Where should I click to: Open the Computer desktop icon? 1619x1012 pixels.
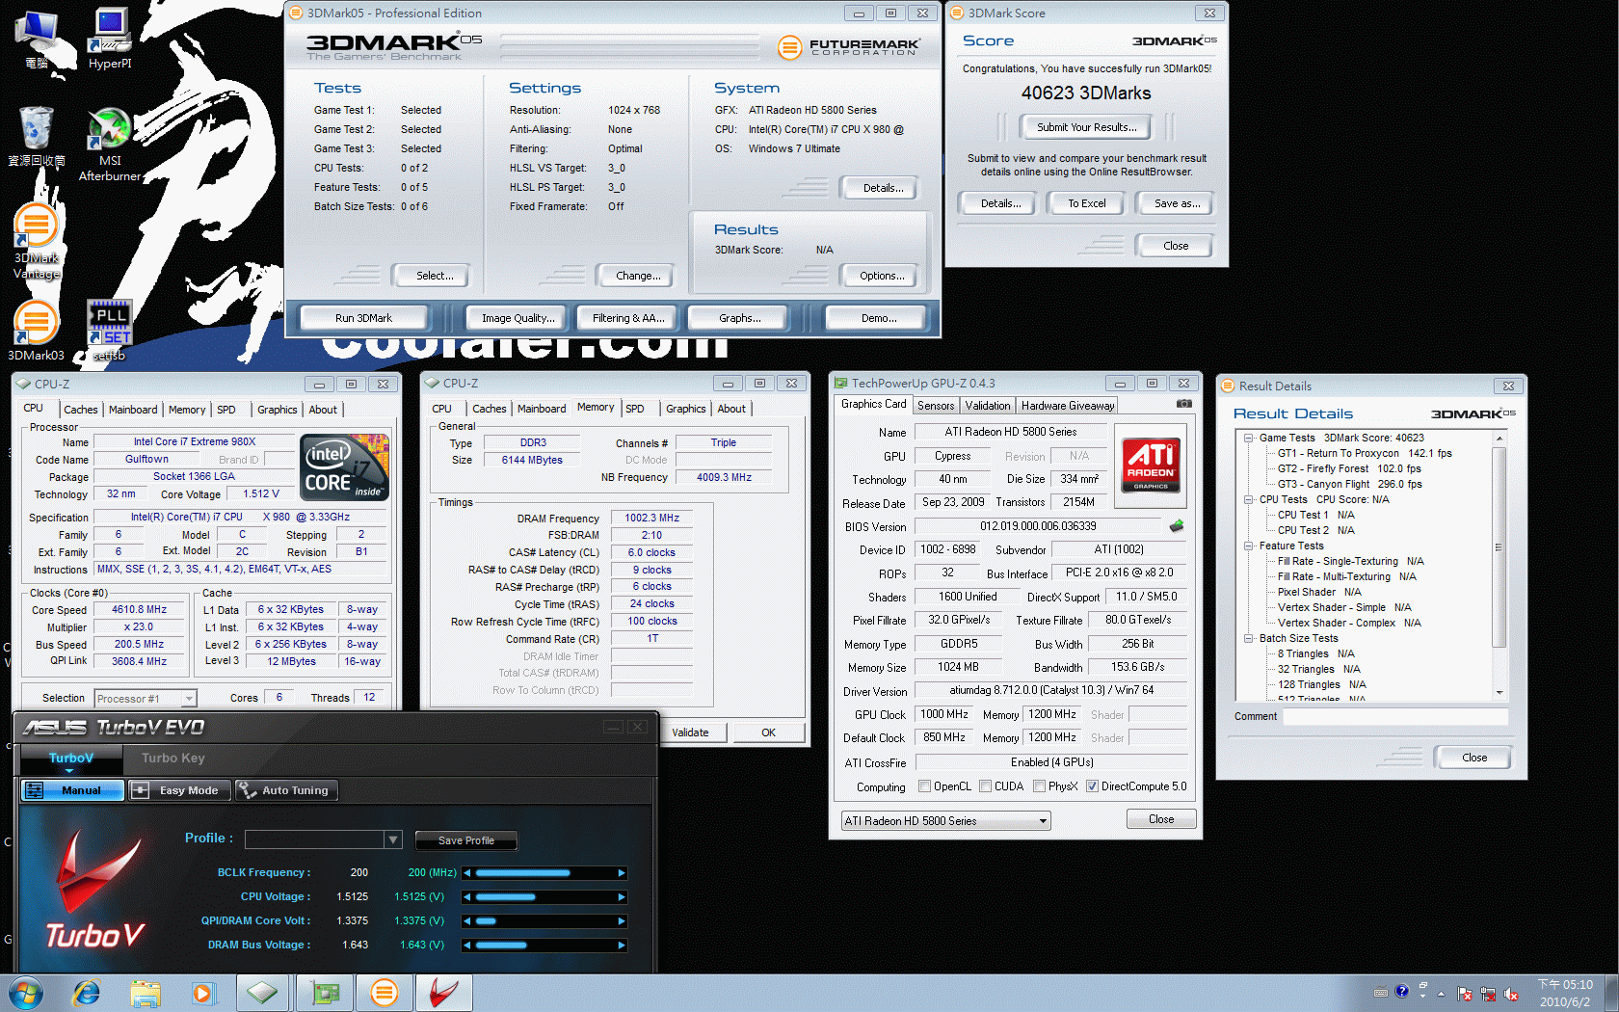(37, 39)
